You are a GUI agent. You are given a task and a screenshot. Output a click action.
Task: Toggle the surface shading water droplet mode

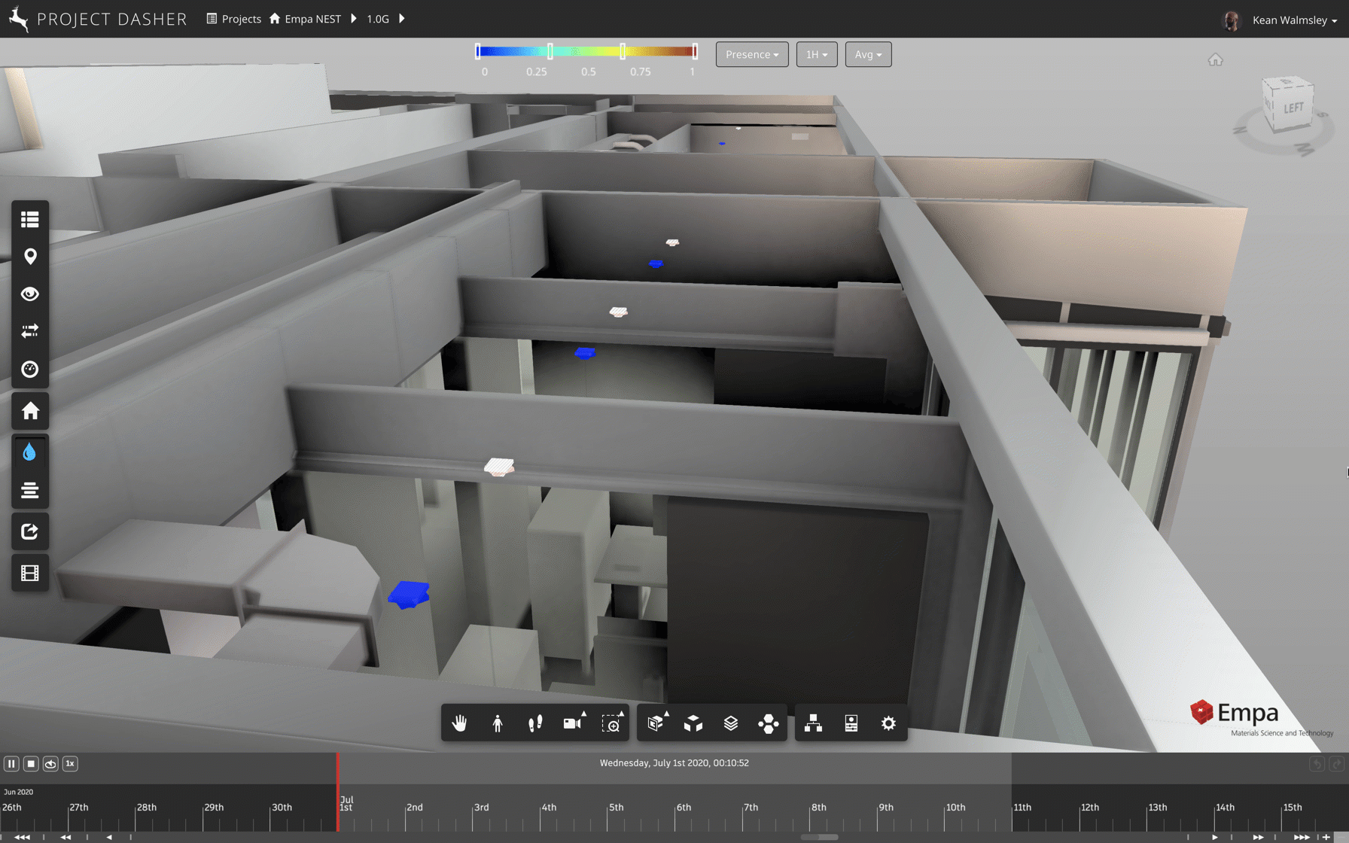30,452
